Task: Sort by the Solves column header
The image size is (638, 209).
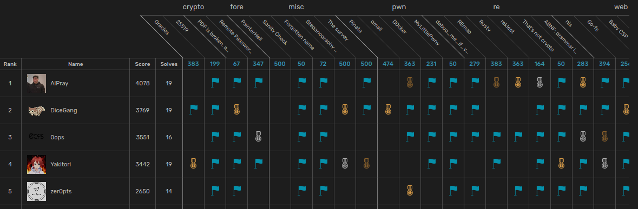Action: pos(169,64)
